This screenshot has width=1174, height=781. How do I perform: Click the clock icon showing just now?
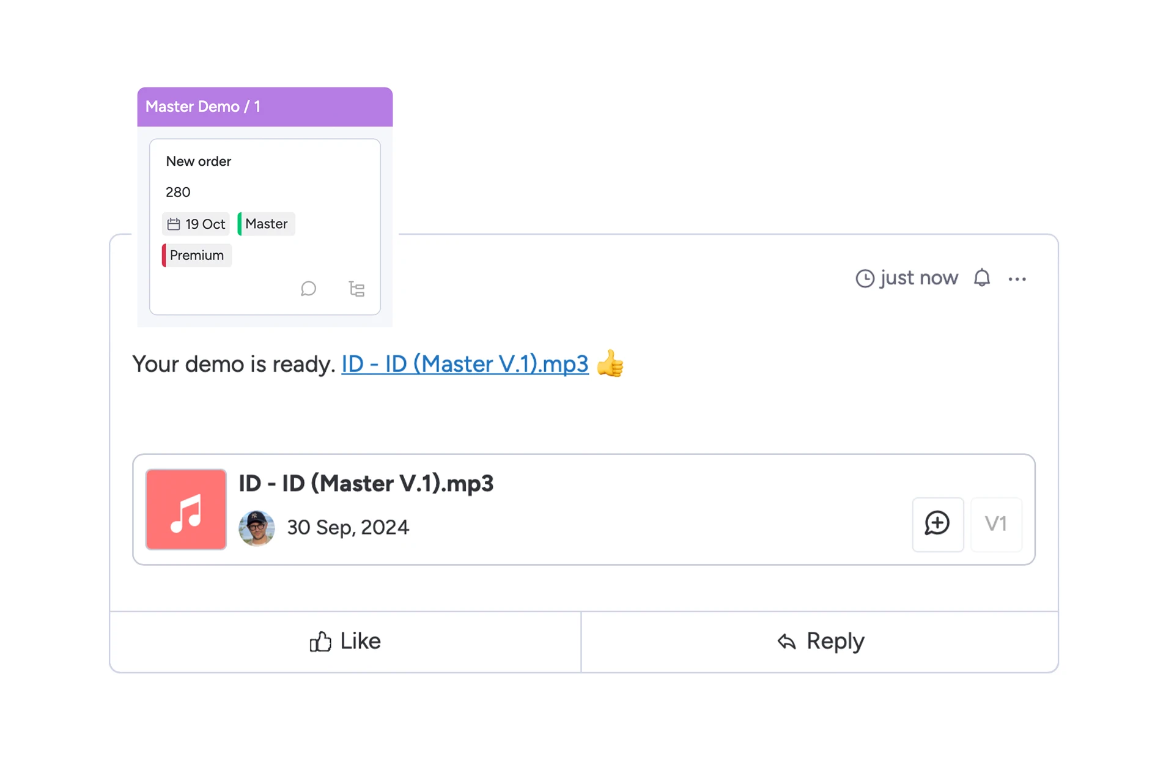(864, 277)
